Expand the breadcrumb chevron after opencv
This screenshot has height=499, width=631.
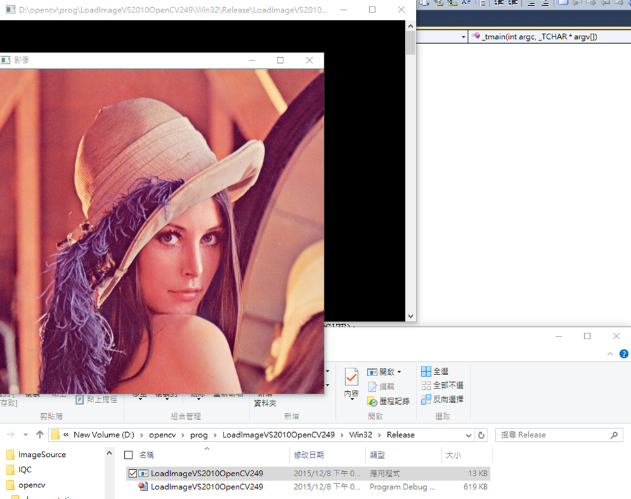183,435
